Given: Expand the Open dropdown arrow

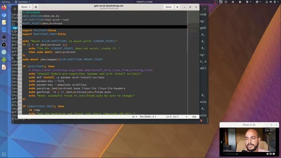Looking at the screenshot, I should [30, 7].
